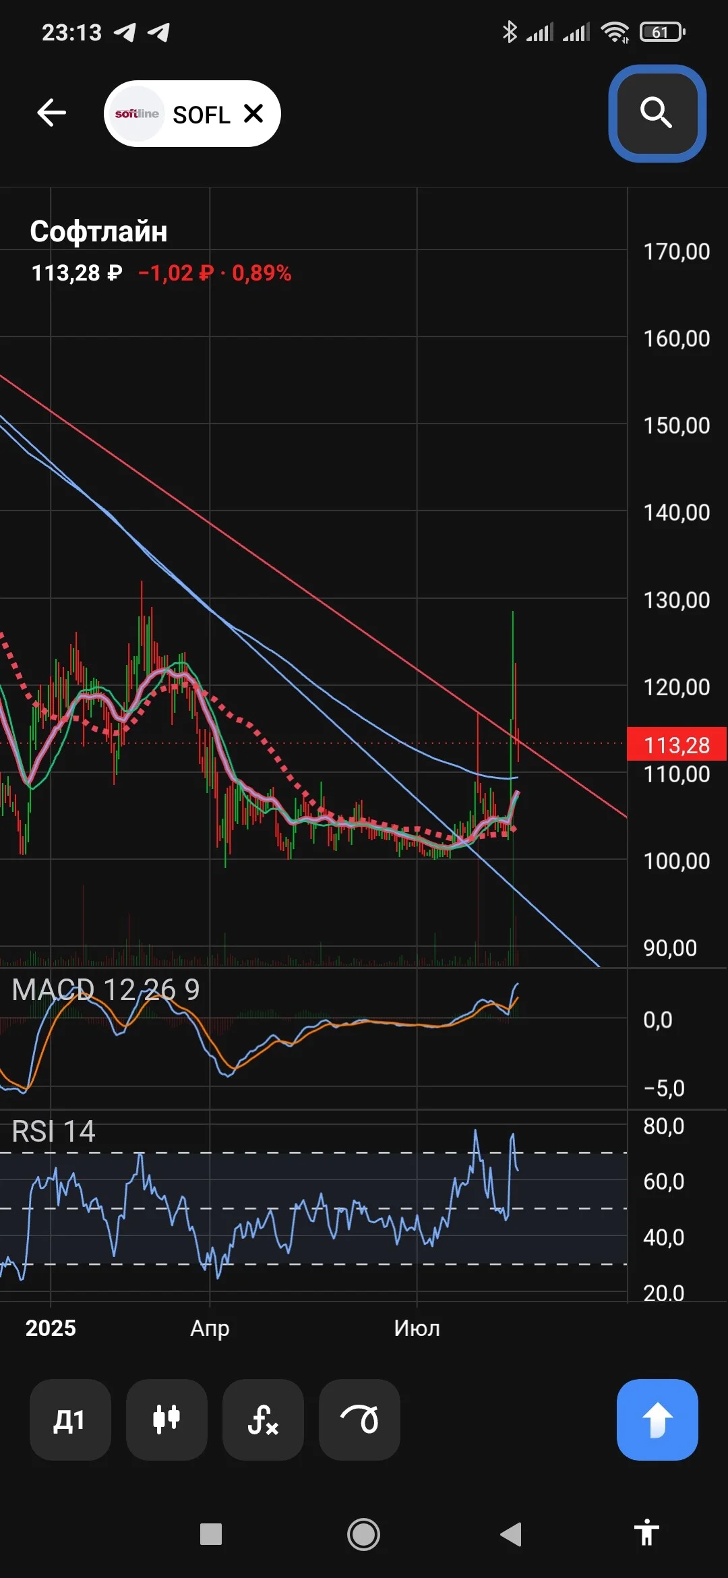Screen dimensions: 728x1578
Task: Tap the Softline logo in the ticker chip
Action: pyautogui.click(x=137, y=113)
